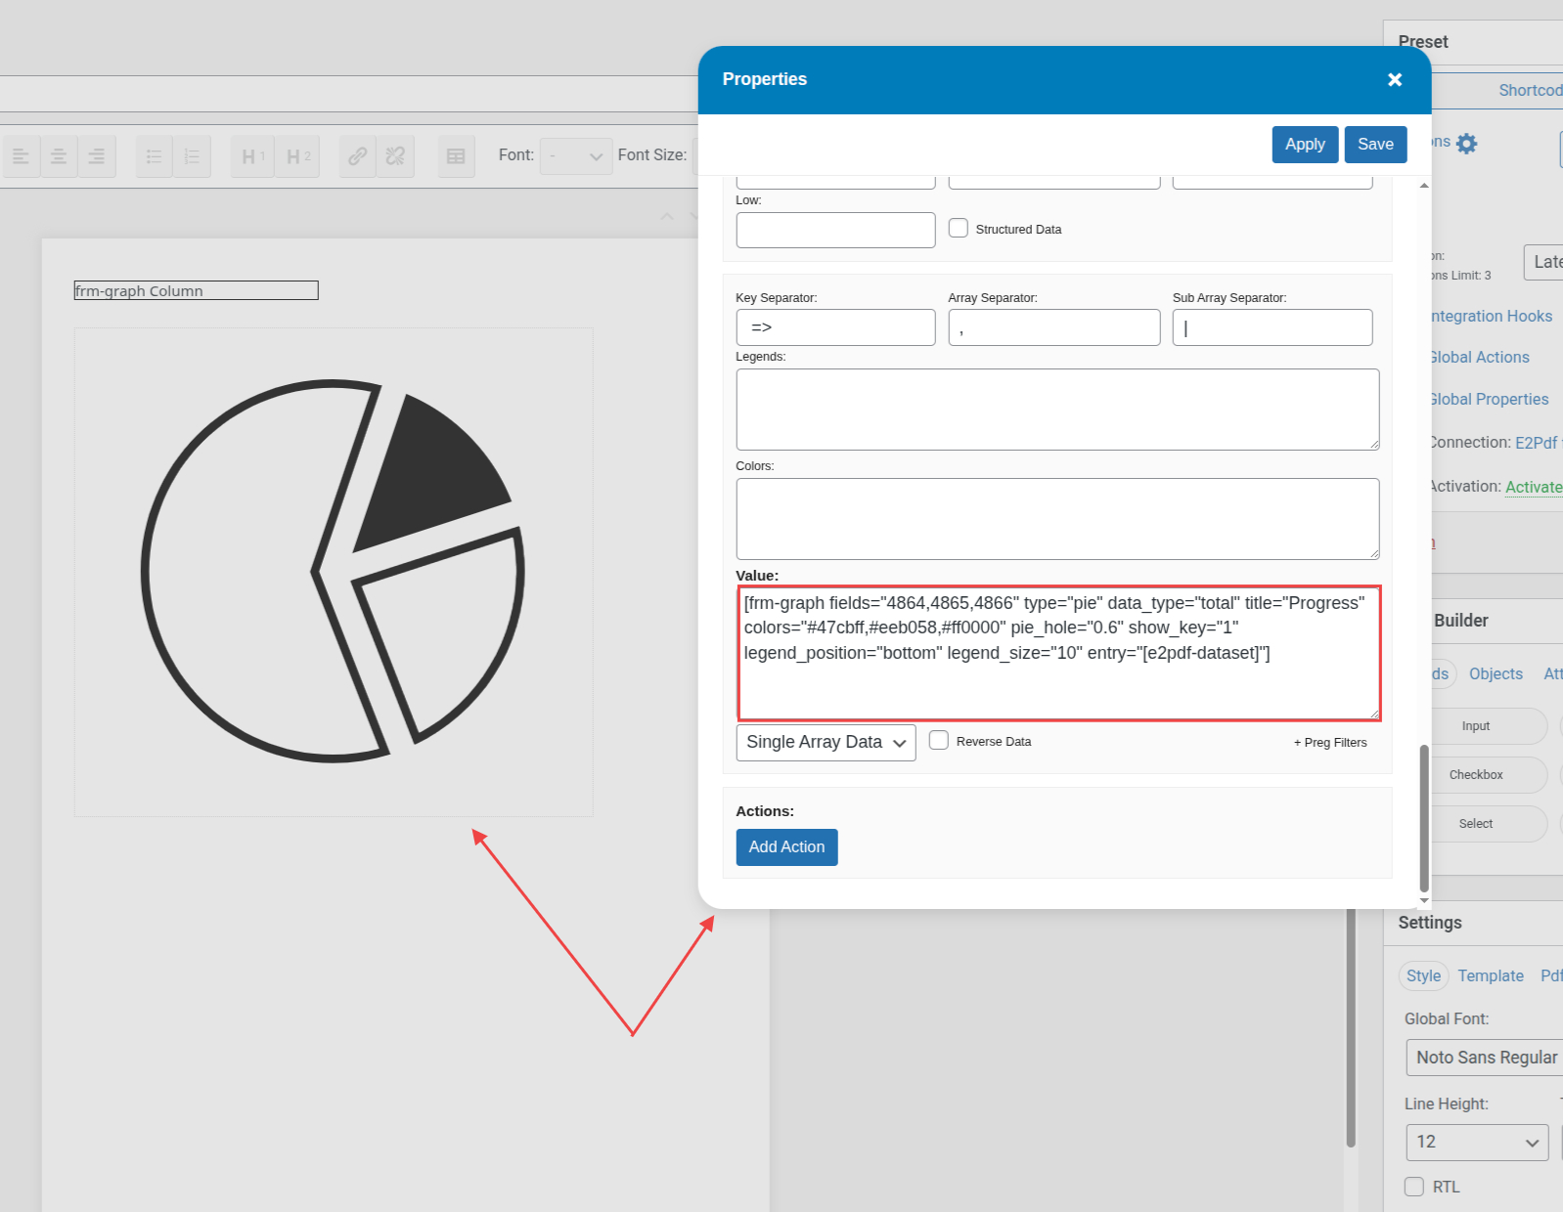
Task: Click into the Colors text area
Action: point(1057,519)
